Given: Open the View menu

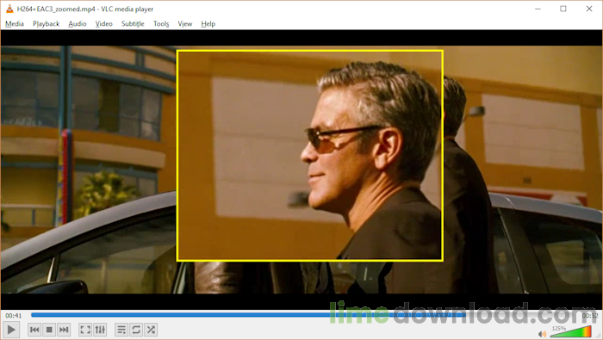Looking at the screenshot, I should 185,24.
